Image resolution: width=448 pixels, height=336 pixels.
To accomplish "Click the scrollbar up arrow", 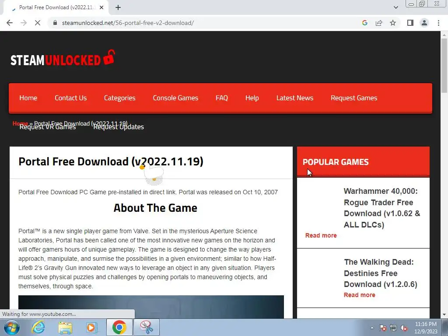I will click(444, 35).
